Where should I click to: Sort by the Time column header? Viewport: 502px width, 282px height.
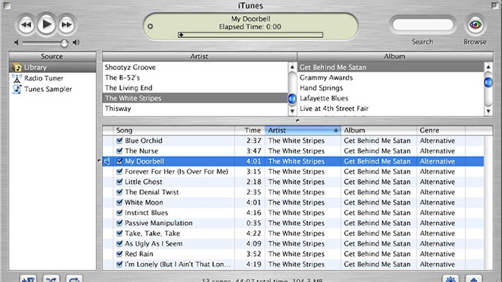tap(249, 130)
